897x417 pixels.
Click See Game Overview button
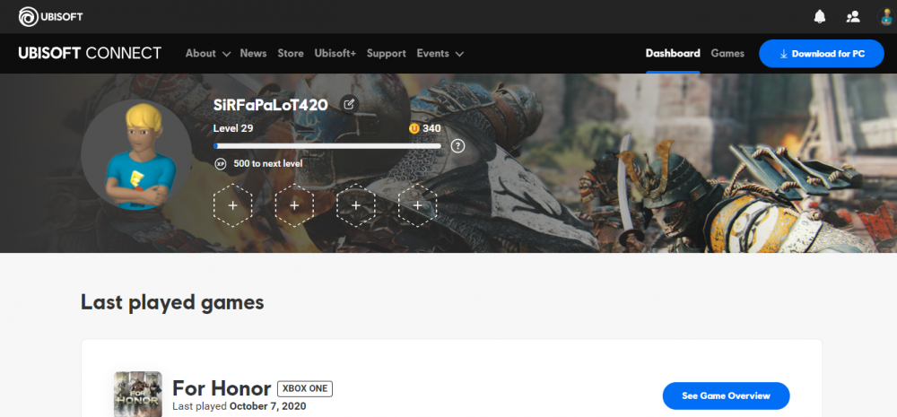click(726, 395)
